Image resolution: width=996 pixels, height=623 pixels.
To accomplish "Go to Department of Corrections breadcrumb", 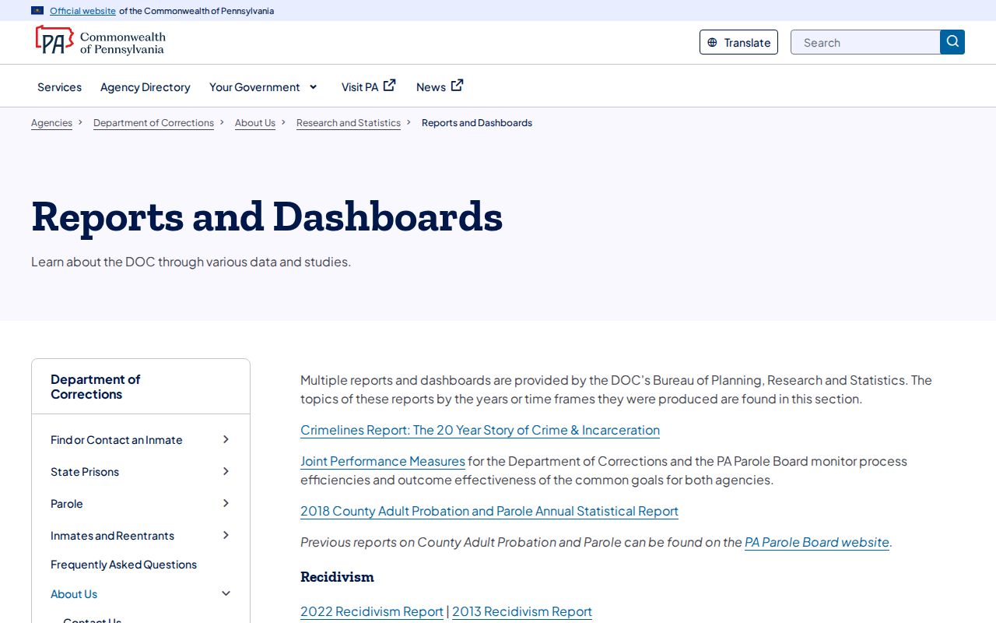I will tap(153, 123).
